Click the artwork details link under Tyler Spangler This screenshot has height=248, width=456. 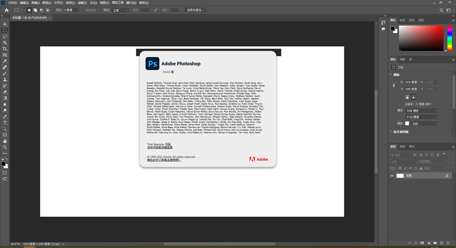160,148
